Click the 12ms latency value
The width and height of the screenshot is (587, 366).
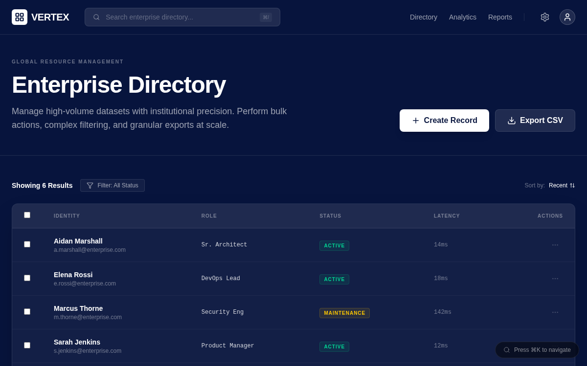pos(441,346)
